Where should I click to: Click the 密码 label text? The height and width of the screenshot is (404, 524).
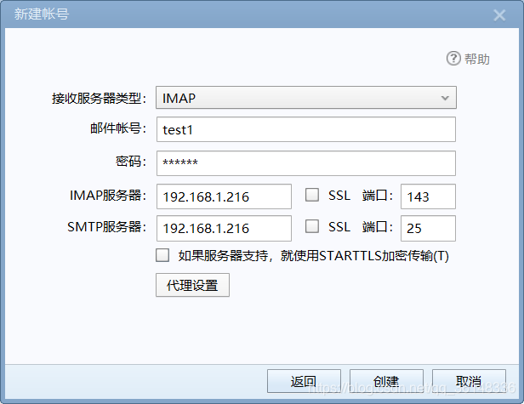point(131,162)
